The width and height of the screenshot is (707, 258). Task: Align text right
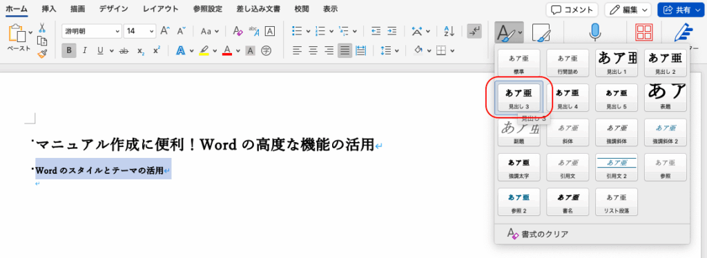(x=329, y=50)
